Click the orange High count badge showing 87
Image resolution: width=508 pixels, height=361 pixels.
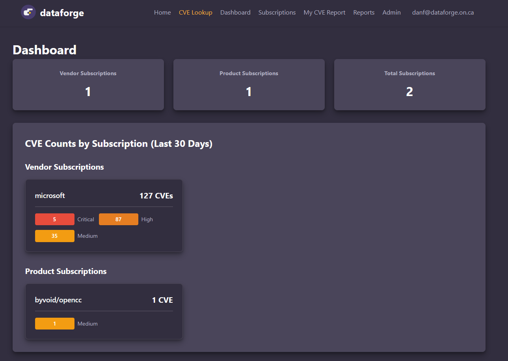pyautogui.click(x=118, y=219)
